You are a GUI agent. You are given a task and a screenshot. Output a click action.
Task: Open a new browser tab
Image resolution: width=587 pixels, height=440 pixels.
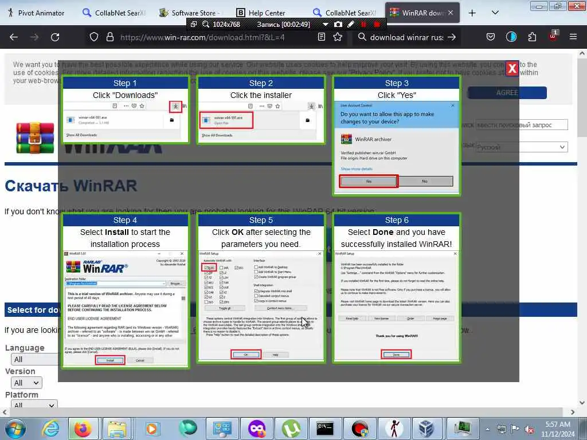pyautogui.click(x=472, y=13)
